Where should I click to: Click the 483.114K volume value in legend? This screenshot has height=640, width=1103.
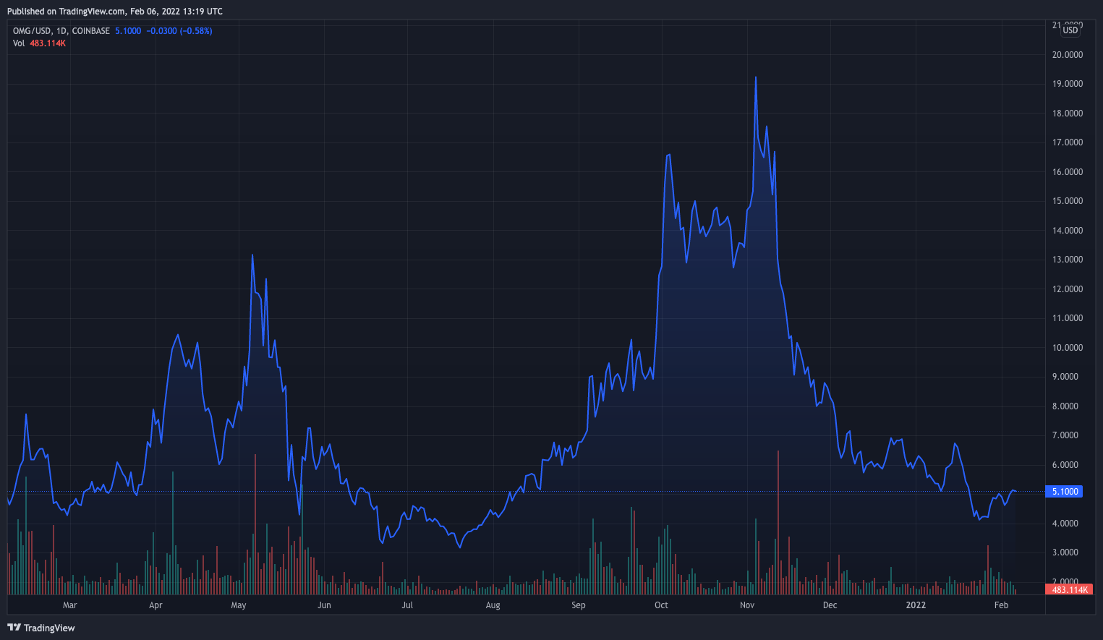(47, 43)
